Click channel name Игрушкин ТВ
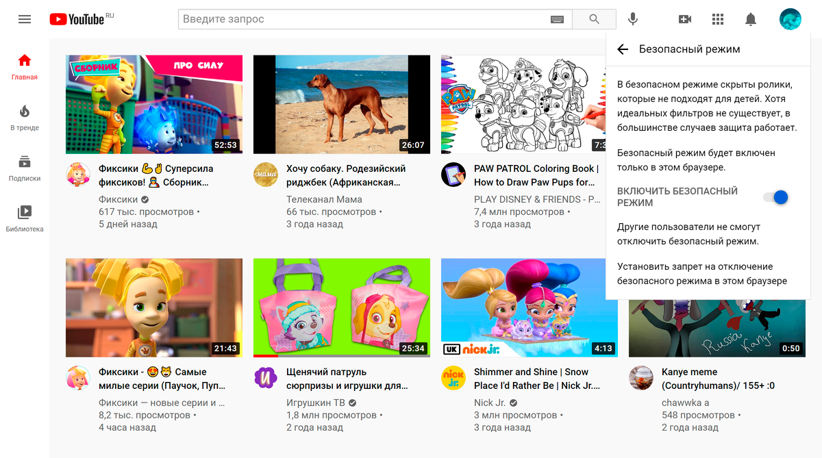Image resolution: width=822 pixels, height=458 pixels. (316, 403)
